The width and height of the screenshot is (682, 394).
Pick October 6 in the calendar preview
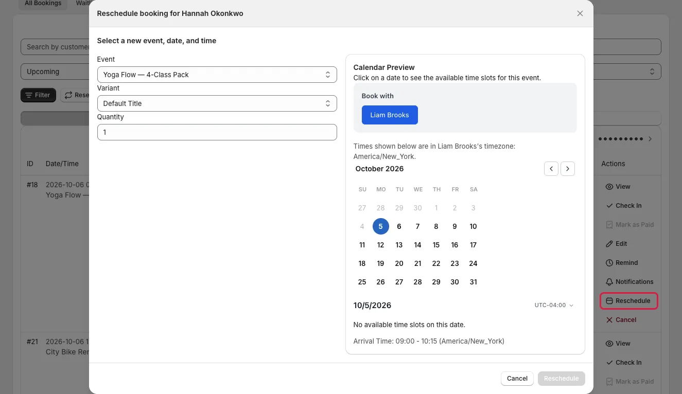point(399,226)
